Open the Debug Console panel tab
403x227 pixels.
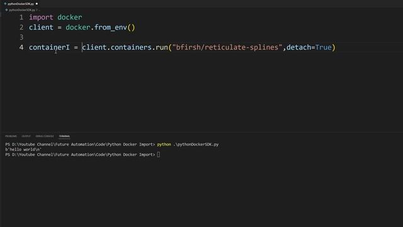click(x=45, y=136)
